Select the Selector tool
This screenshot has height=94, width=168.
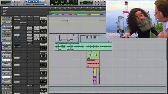point(33,1)
